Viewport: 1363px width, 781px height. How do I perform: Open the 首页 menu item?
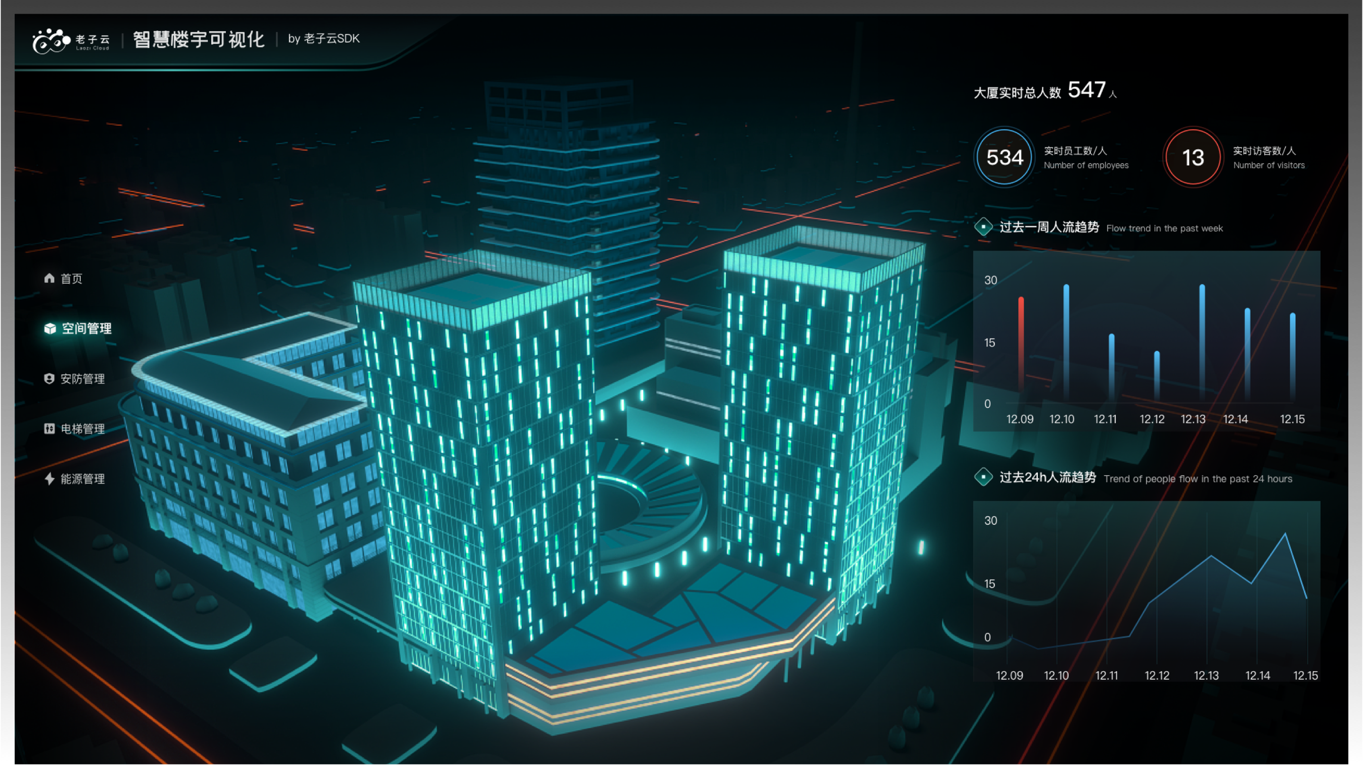point(71,278)
